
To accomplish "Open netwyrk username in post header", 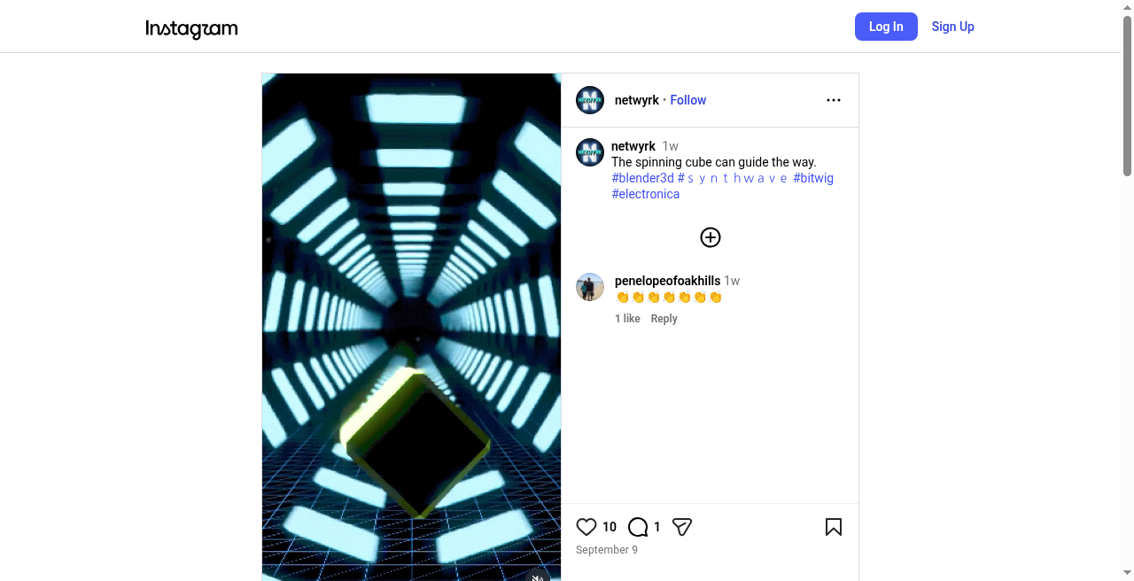I will pyautogui.click(x=637, y=100).
